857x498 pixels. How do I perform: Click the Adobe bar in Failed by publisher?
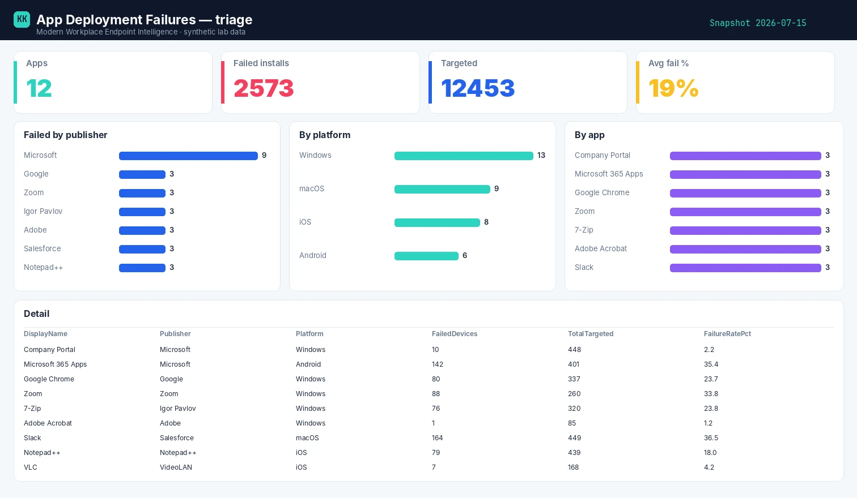coord(142,230)
